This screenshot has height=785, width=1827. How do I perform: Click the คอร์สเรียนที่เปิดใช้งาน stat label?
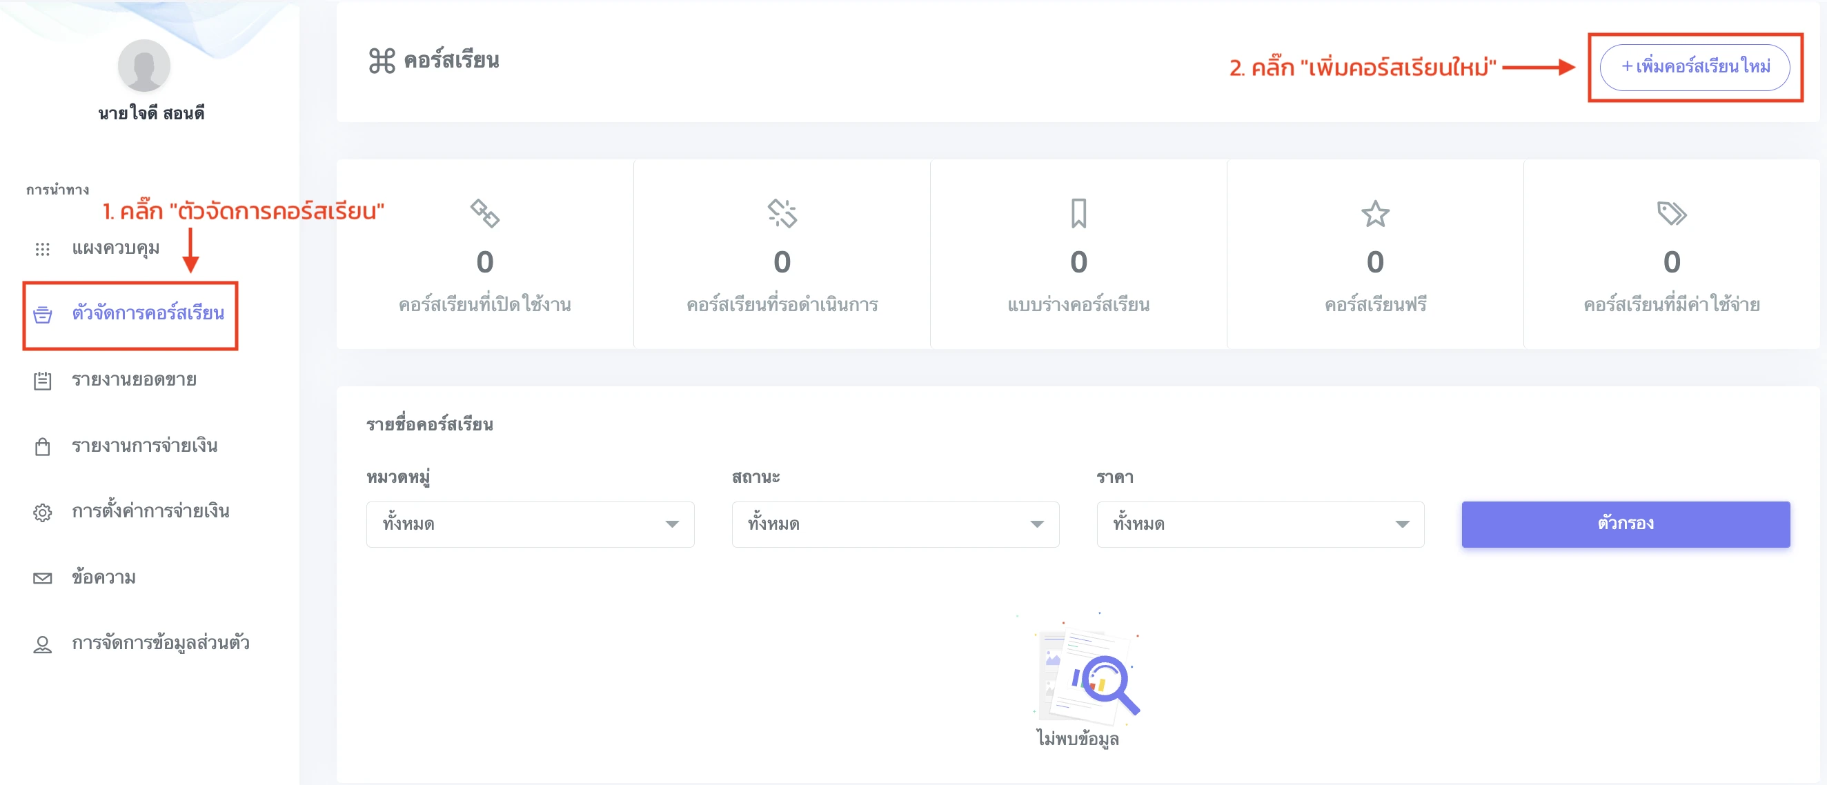click(484, 305)
